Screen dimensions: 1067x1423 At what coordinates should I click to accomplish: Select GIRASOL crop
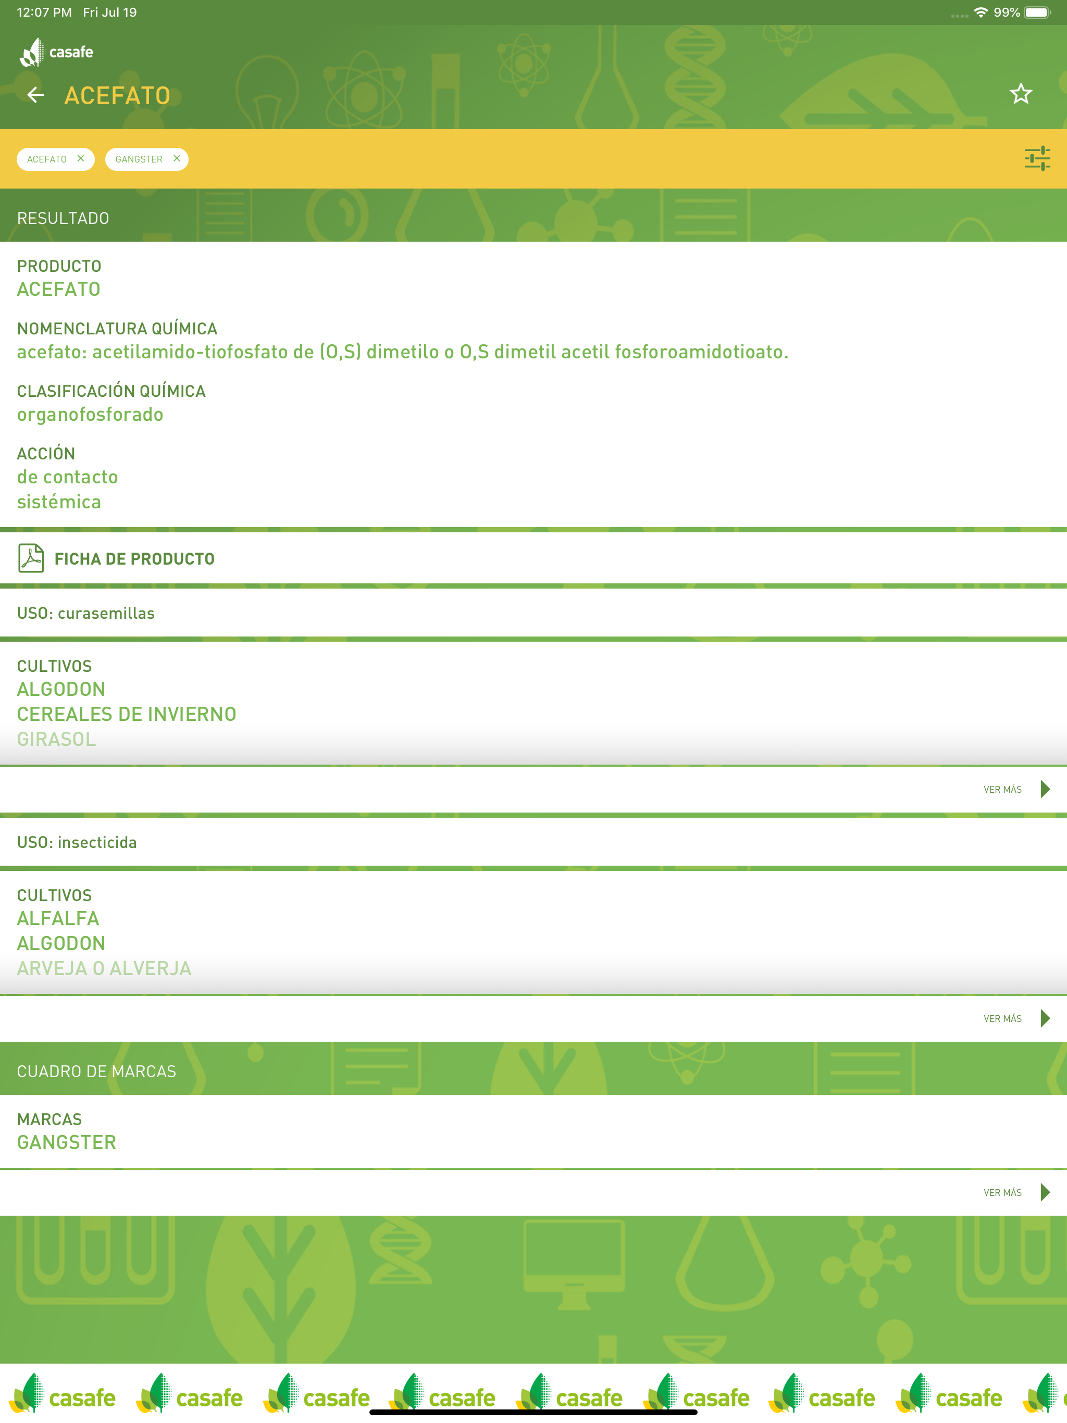click(57, 739)
